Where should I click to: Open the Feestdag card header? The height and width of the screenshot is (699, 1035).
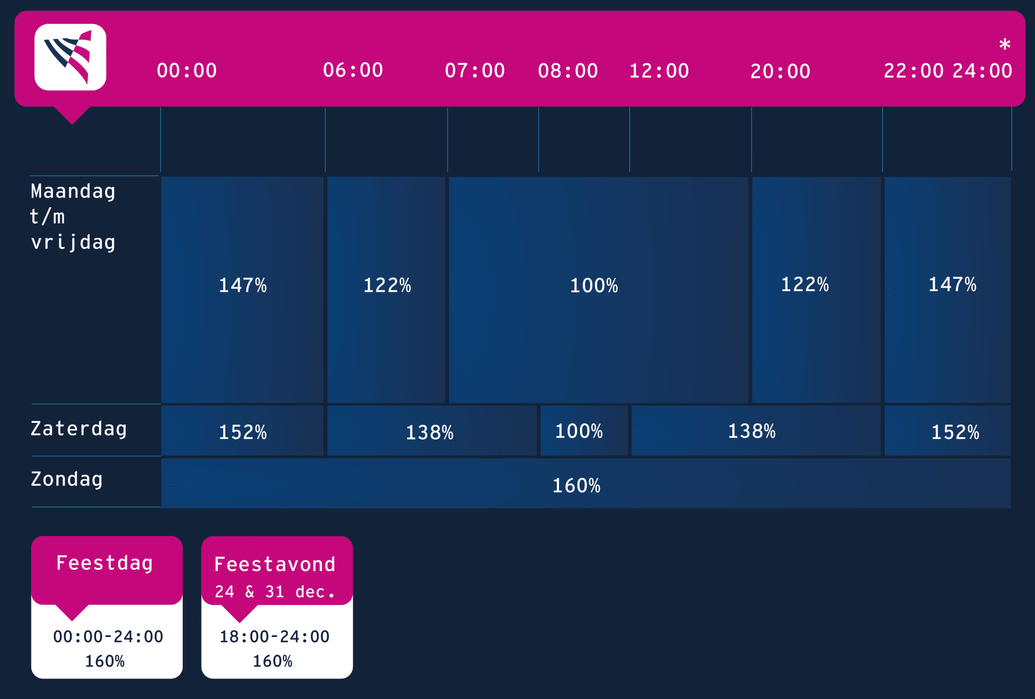click(x=107, y=570)
